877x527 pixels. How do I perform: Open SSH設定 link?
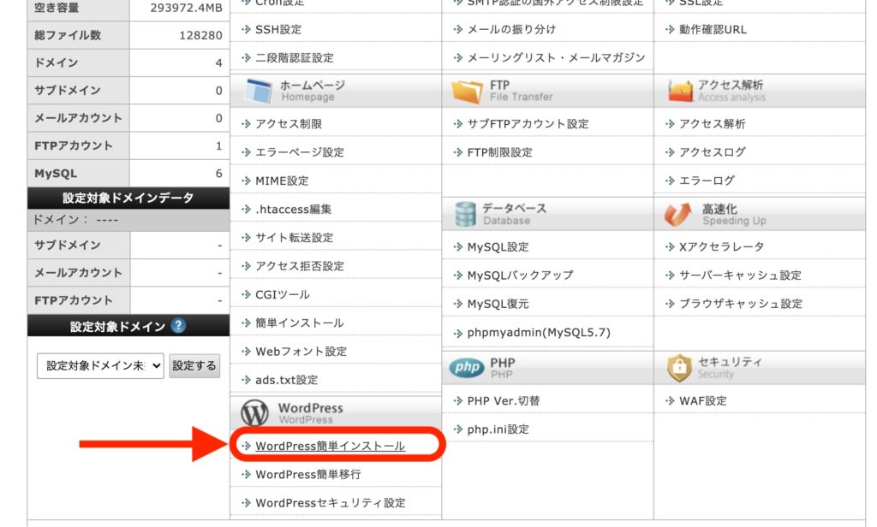[x=278, y=30]
